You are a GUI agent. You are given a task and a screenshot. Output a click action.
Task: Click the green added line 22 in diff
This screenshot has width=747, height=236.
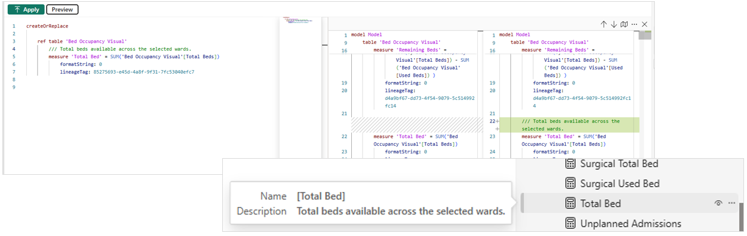569,125
